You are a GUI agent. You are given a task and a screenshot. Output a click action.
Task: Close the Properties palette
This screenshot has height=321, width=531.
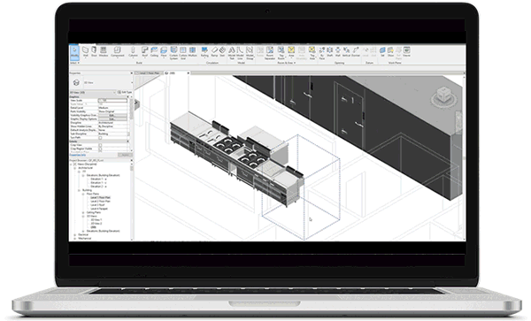click(132, 73)
